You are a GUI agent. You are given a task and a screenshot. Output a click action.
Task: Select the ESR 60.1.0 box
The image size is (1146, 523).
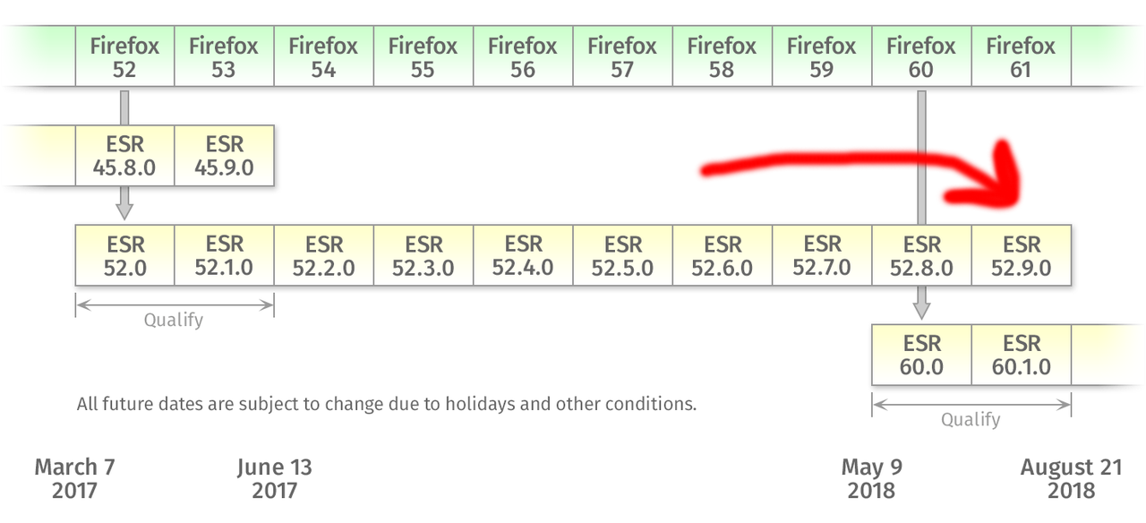pyautogui.click(x=1021, y=355)
